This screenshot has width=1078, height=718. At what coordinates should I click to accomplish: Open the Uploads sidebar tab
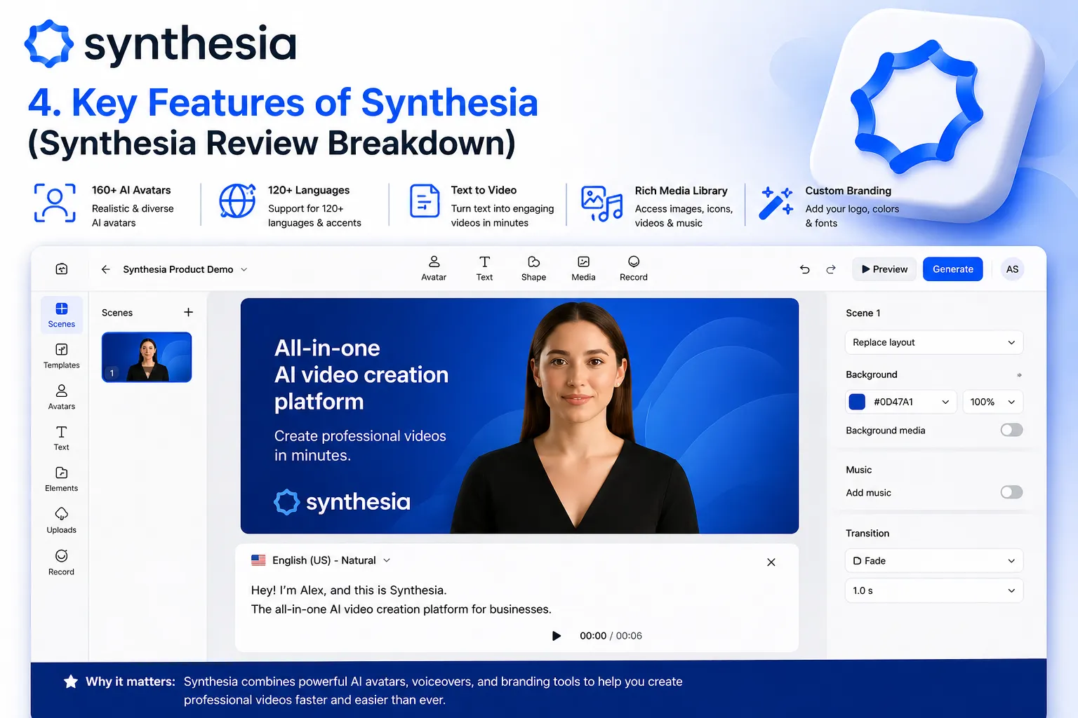click(x=62, y=521)
